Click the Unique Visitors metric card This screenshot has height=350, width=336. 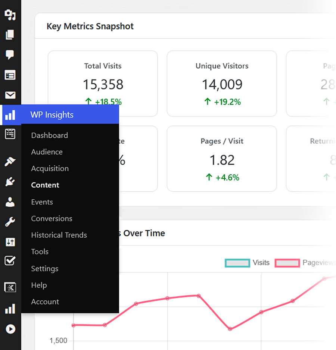(x=222, y=84)
